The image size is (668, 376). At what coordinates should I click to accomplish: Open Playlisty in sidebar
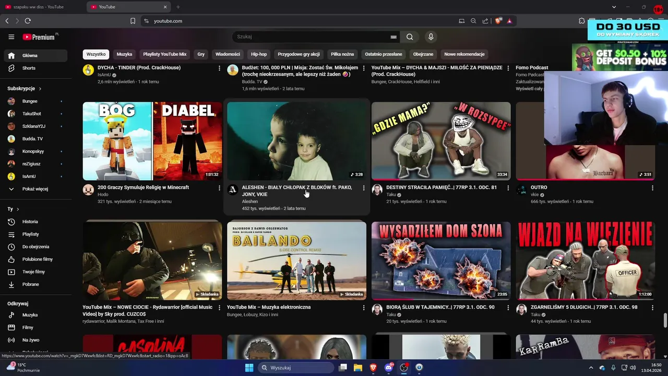tap(35, 234)
